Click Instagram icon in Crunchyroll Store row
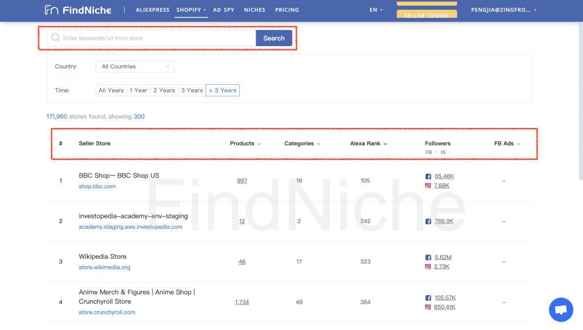Viewport: 583px width, 330px height. pyautogui.click(x=428, y=307)
